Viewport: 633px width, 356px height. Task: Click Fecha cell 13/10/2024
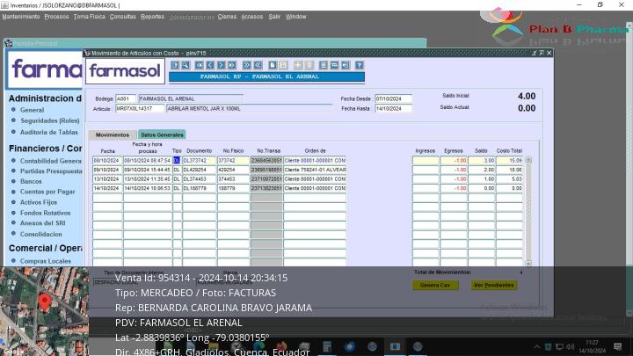tap(107, 179)
